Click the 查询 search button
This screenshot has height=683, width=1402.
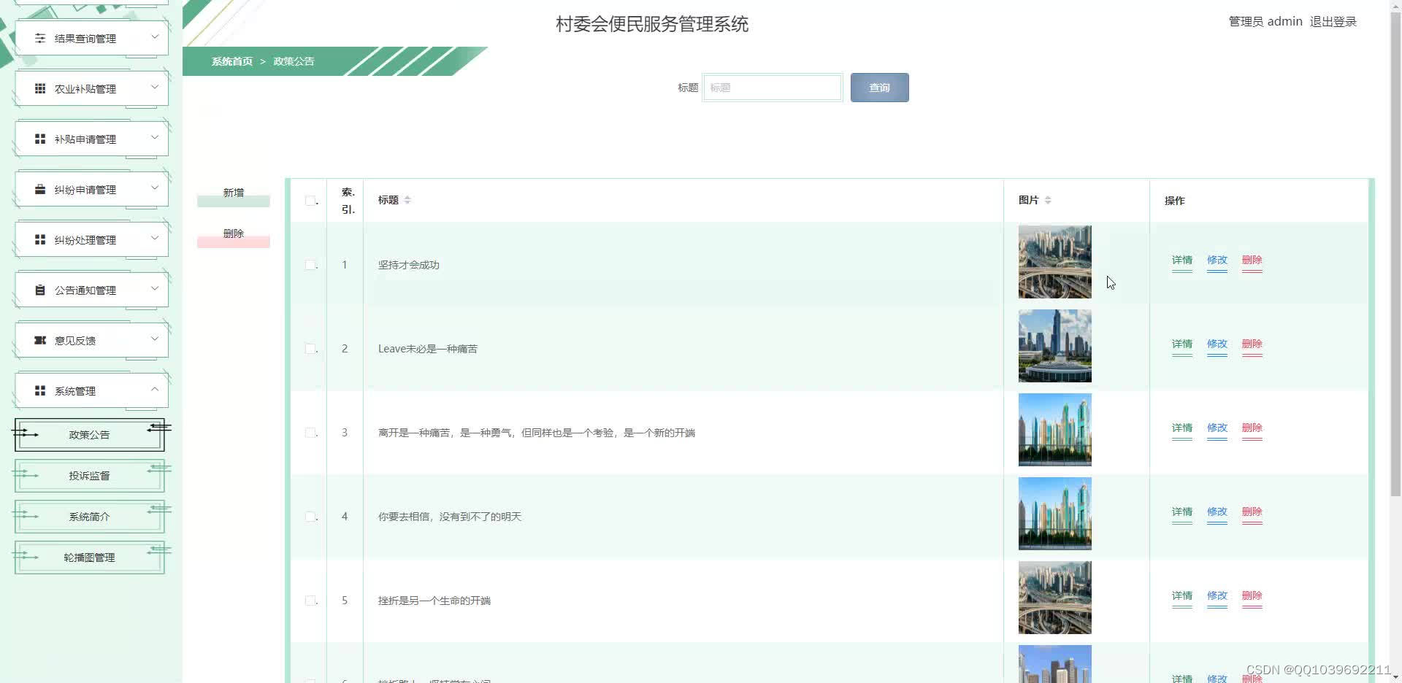[879, 88]
